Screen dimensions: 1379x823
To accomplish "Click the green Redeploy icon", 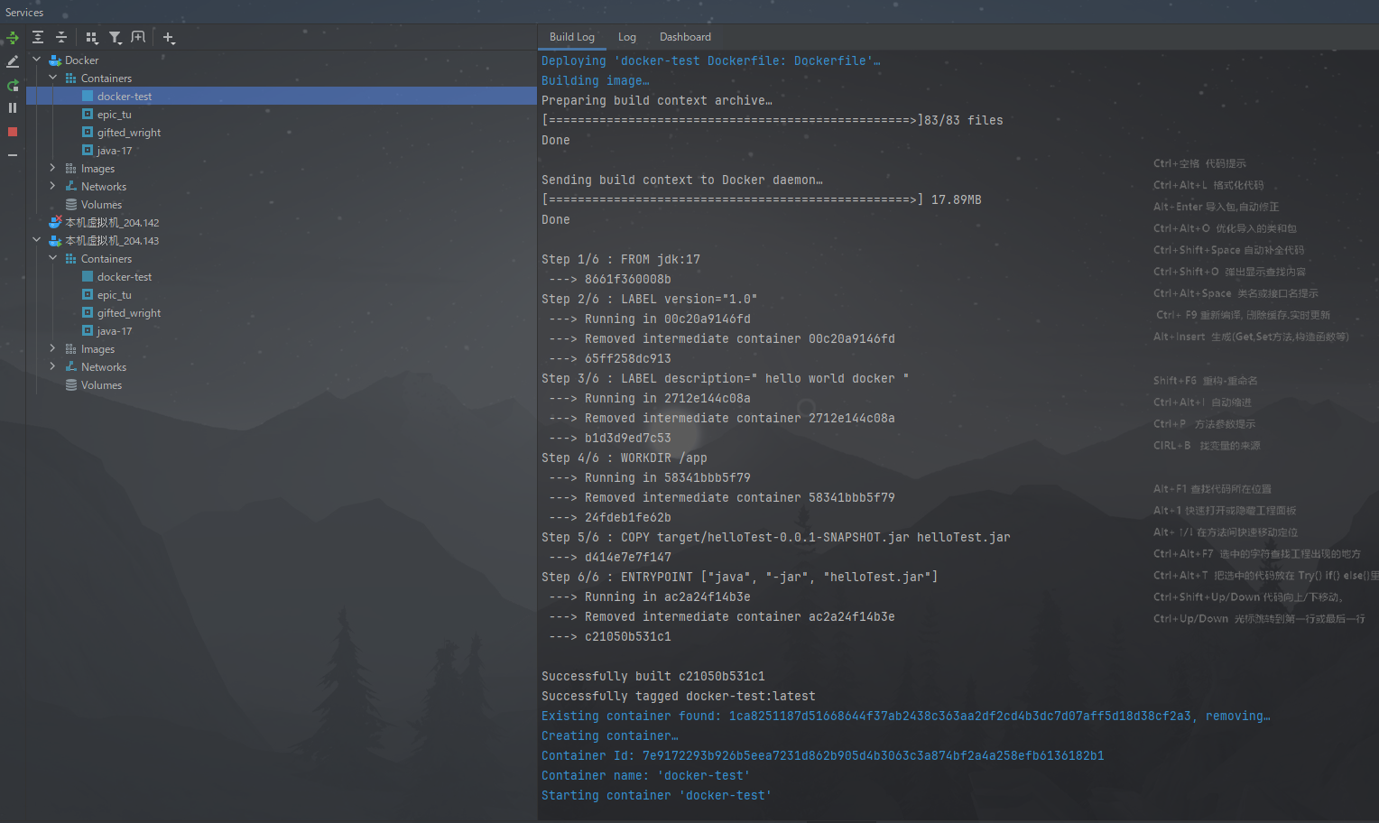I will pos(13,85).
